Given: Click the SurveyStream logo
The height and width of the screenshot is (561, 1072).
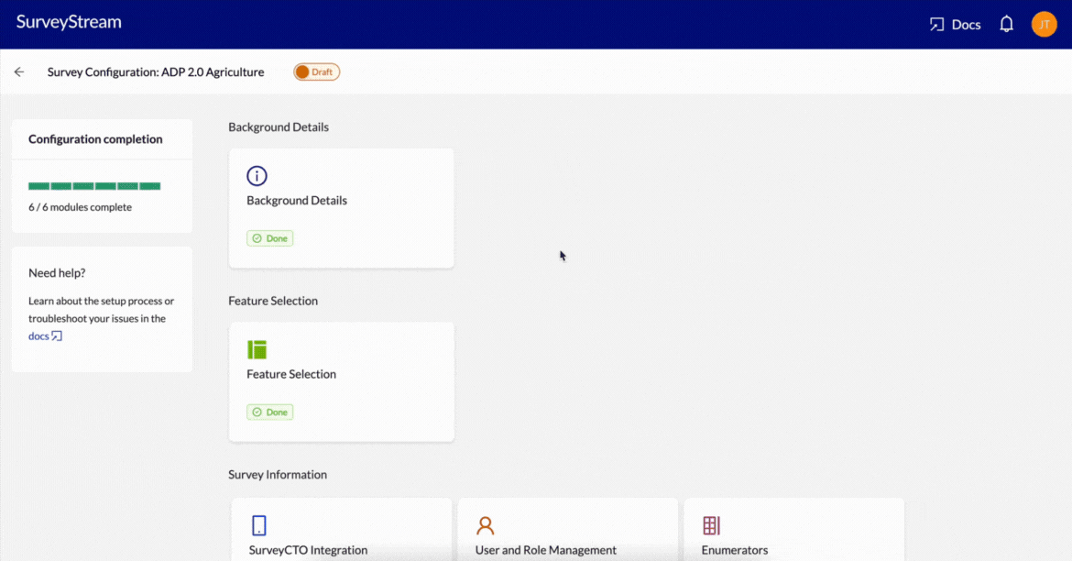Looking at the screenshot, I should [x=69, y=22].
